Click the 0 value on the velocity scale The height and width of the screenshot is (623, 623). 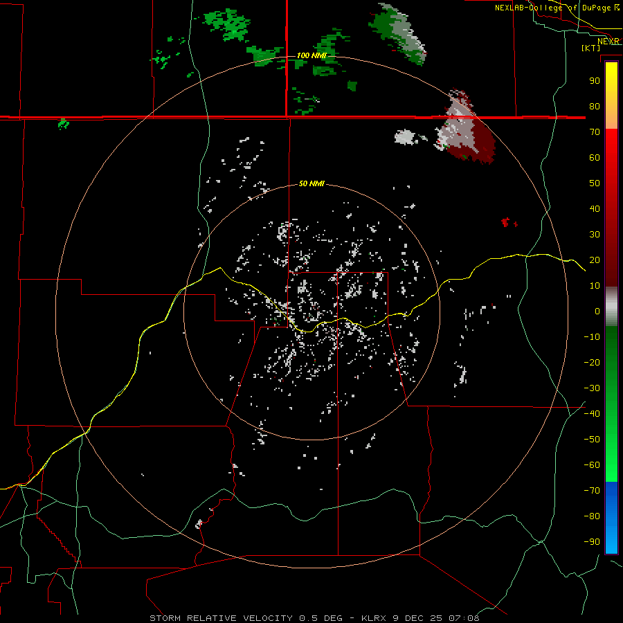click(x=597, y=311)
